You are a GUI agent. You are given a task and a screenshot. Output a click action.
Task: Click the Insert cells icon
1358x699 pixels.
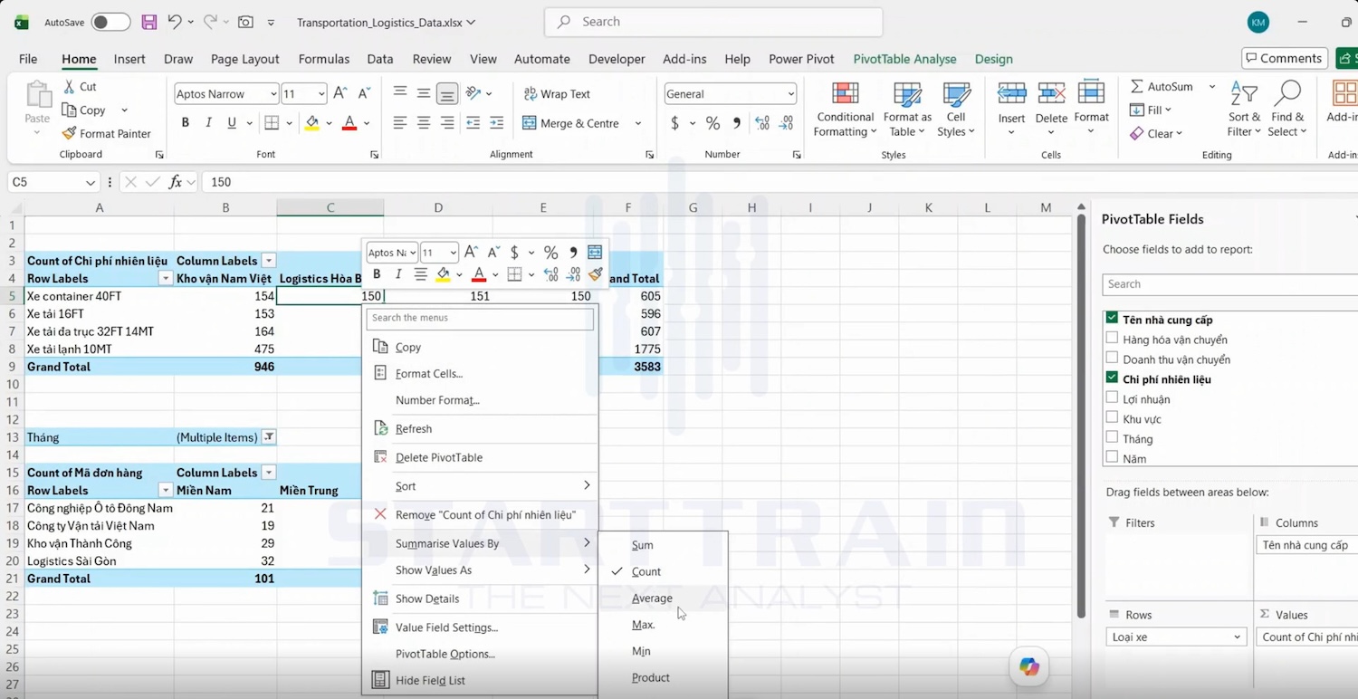pos(1011,94)
